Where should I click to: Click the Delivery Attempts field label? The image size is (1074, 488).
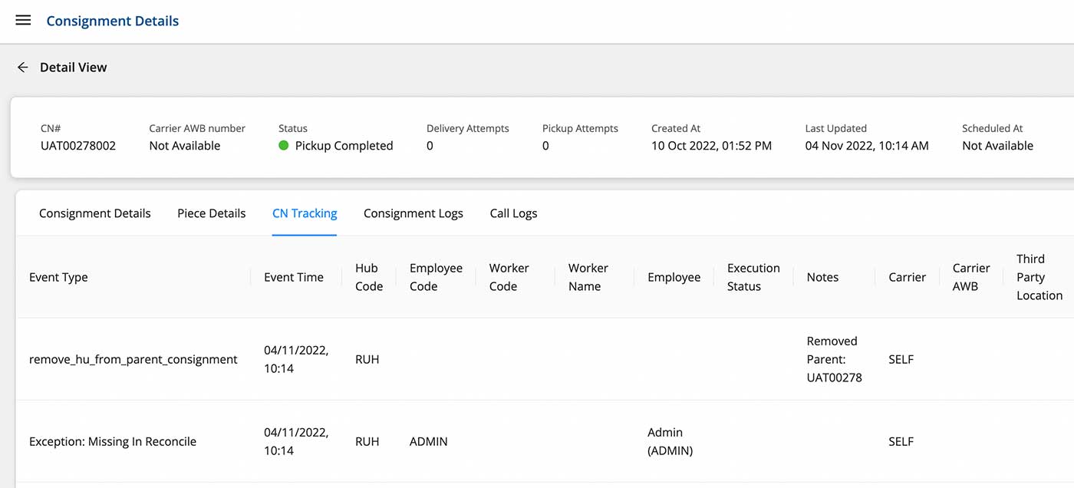point(468,128)
